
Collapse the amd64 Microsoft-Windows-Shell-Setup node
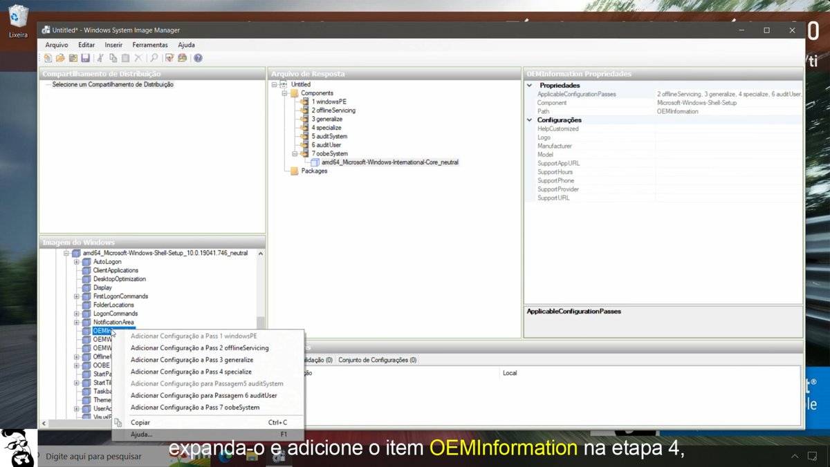tap(66, 253)
